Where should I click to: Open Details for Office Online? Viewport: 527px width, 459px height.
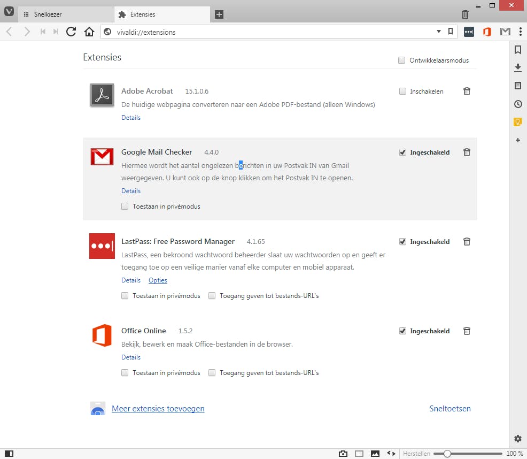[131, 357]
